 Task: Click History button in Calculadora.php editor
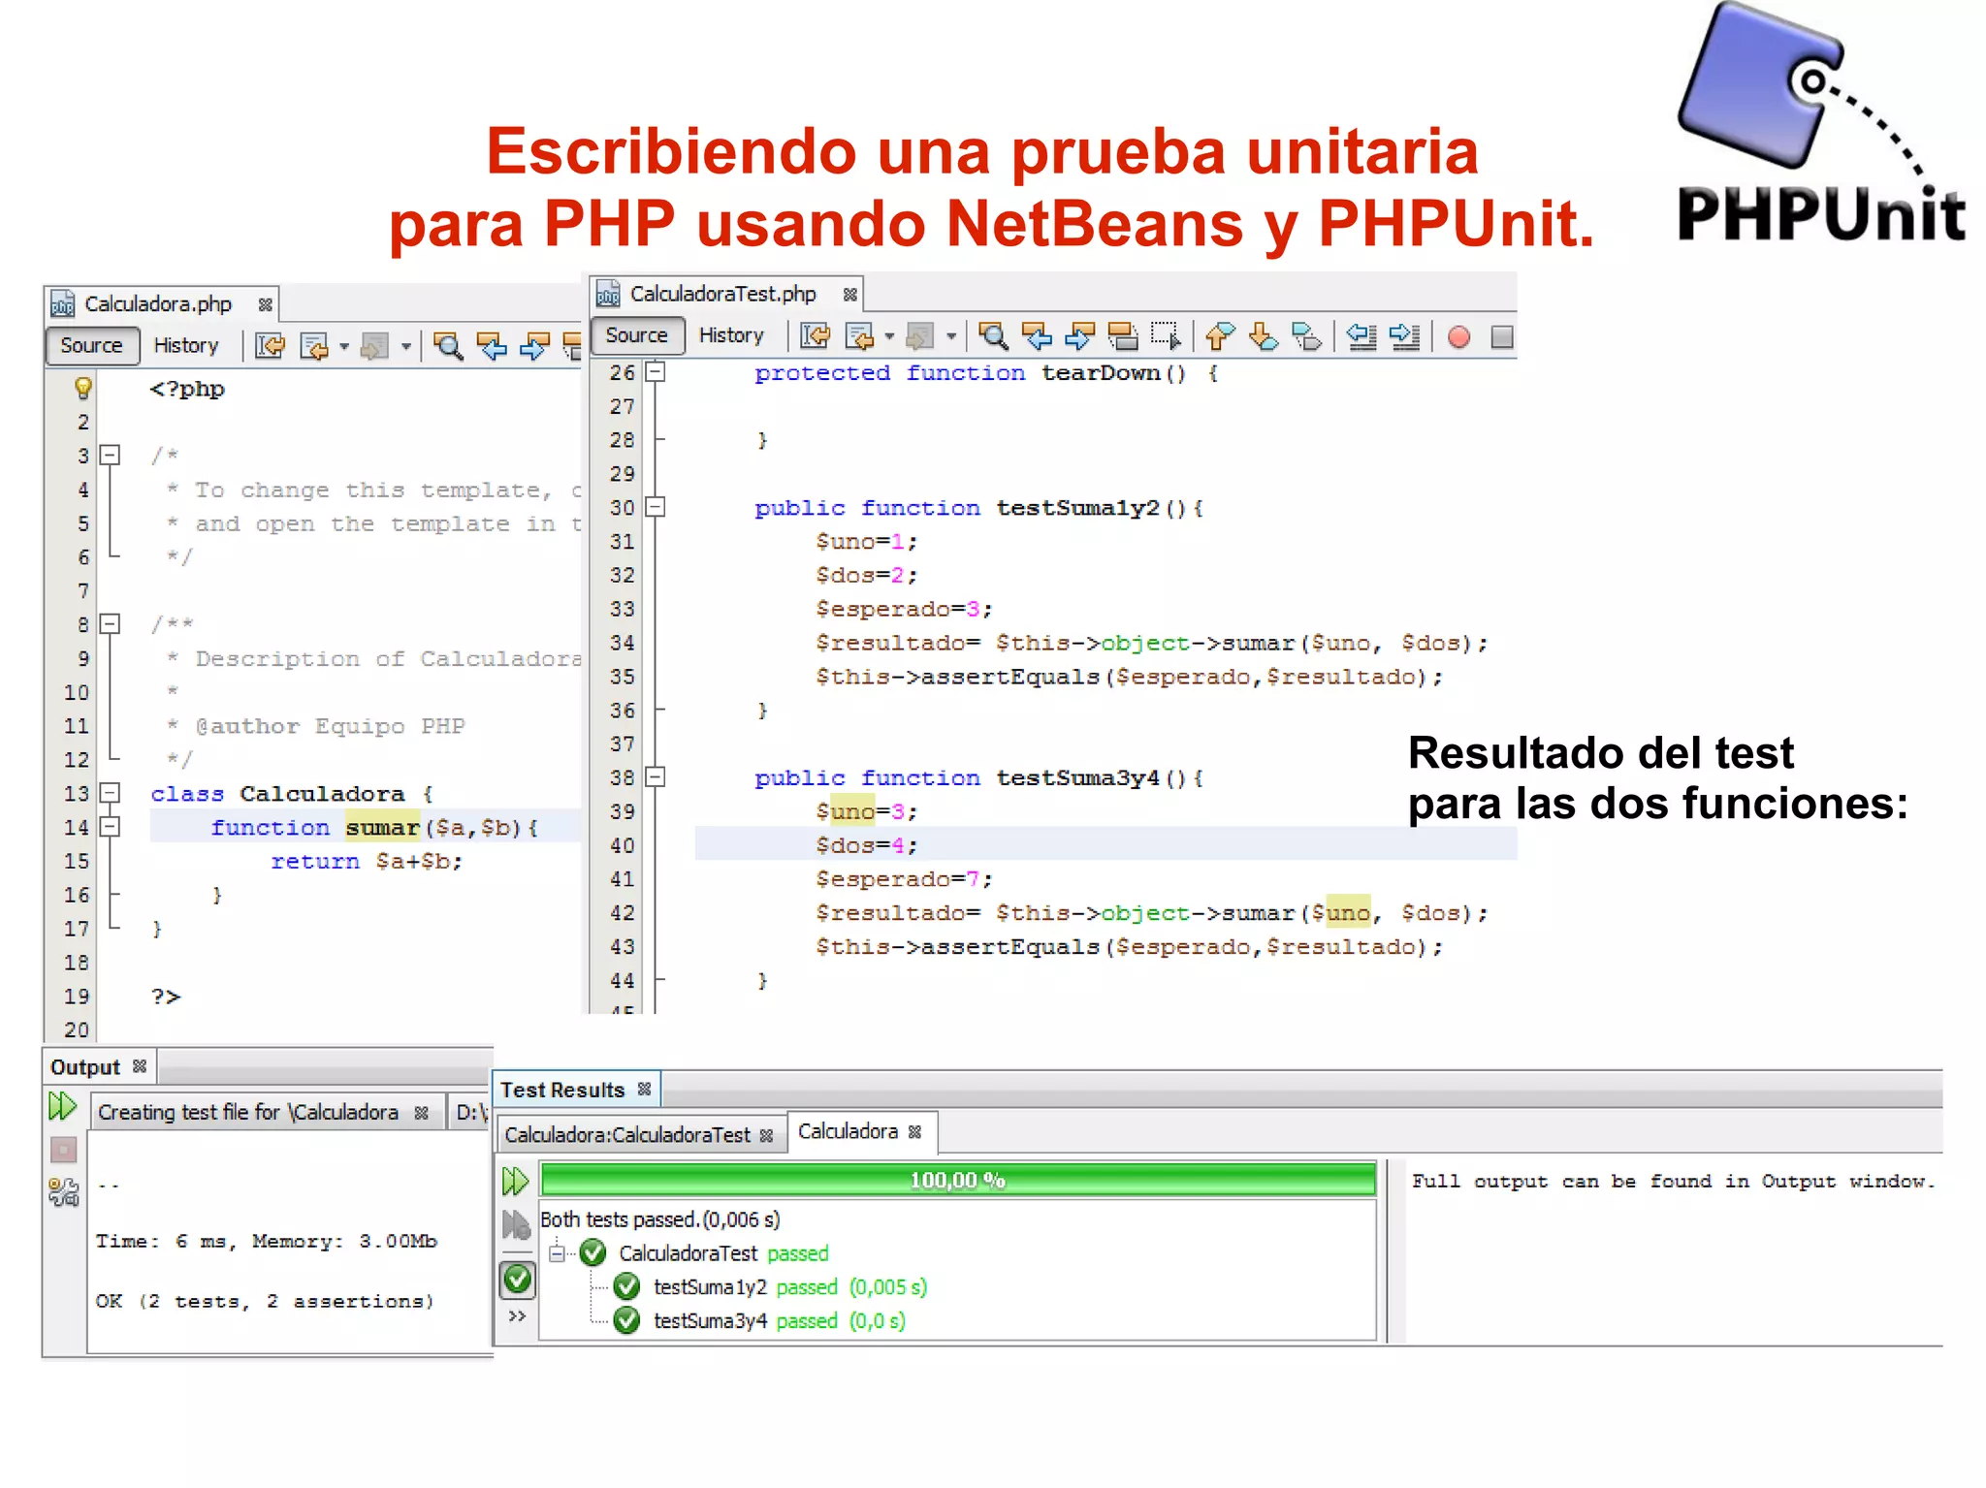(186, 345)
